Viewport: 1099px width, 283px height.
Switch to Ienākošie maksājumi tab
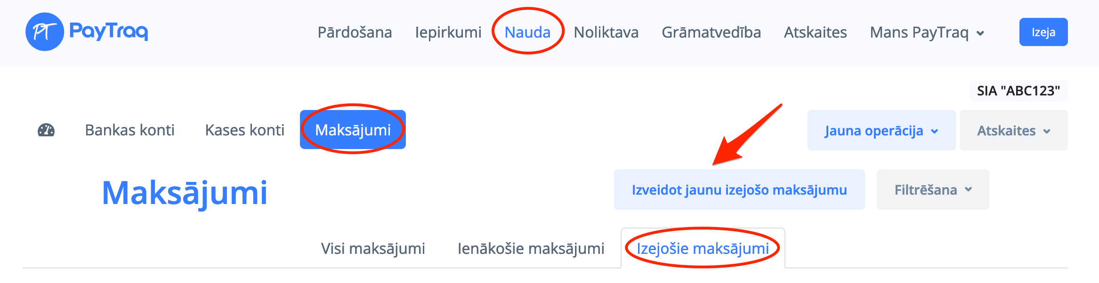[531, 248]
